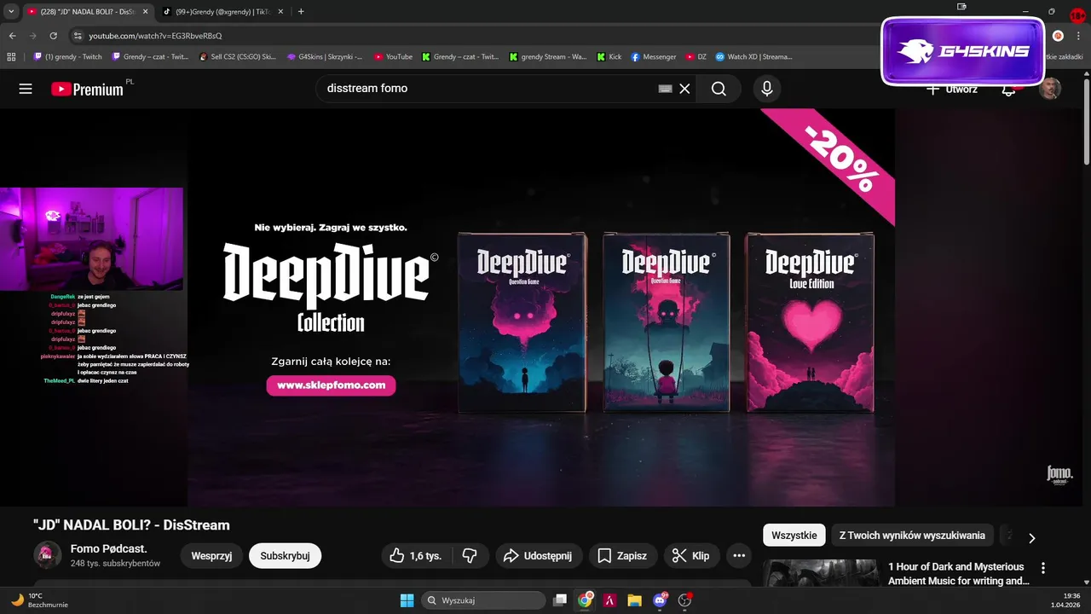This screenshot has height=614, width=1091.
Task: Clear the search text with the X icon
Action: [684, 89]
